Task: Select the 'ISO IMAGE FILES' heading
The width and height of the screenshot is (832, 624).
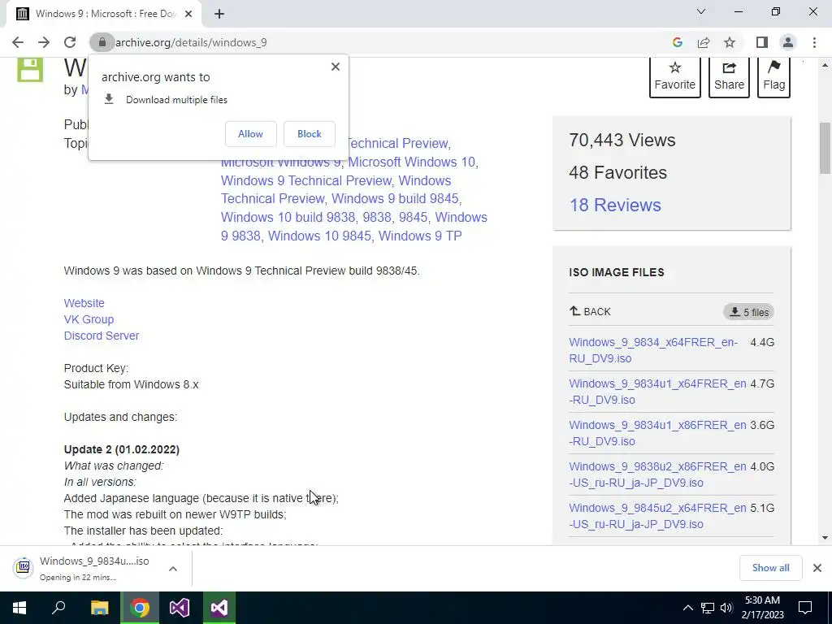Action: pos(617,272)
